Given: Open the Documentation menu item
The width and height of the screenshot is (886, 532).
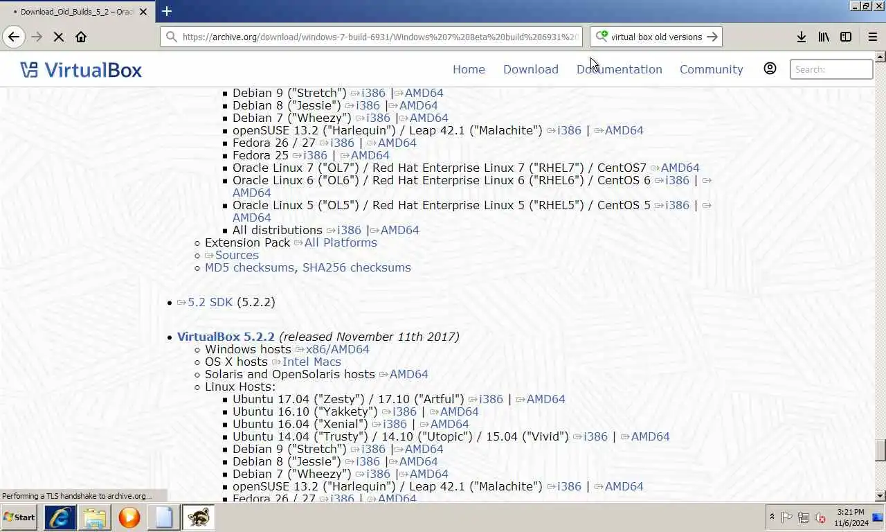Looking at the screenshot, I should tap(620, 69).
